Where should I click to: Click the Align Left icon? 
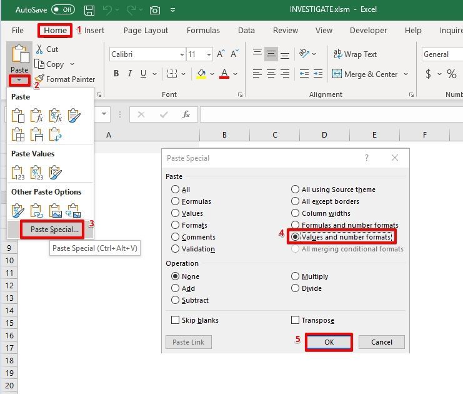(x=257, y=74)
